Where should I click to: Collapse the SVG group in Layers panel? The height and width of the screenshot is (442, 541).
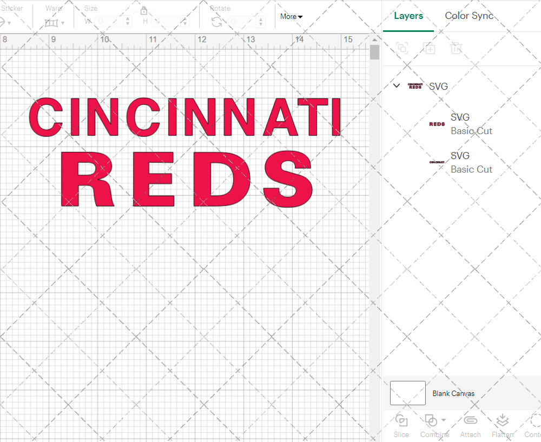tap(396, 85)
